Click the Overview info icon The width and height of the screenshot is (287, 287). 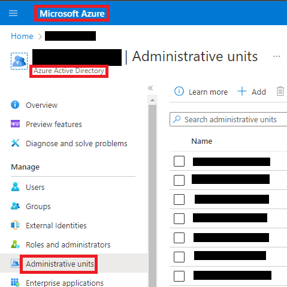pyautogui.click(x=15, y=105)
